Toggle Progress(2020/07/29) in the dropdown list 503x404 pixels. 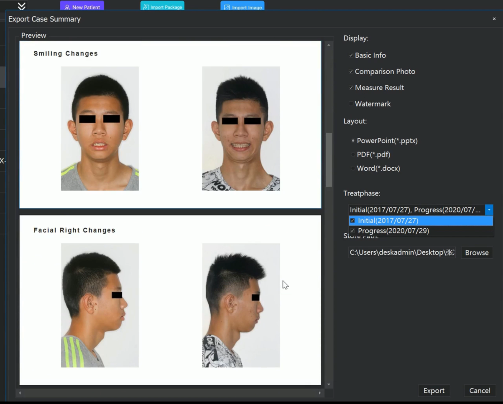(352, 231)
